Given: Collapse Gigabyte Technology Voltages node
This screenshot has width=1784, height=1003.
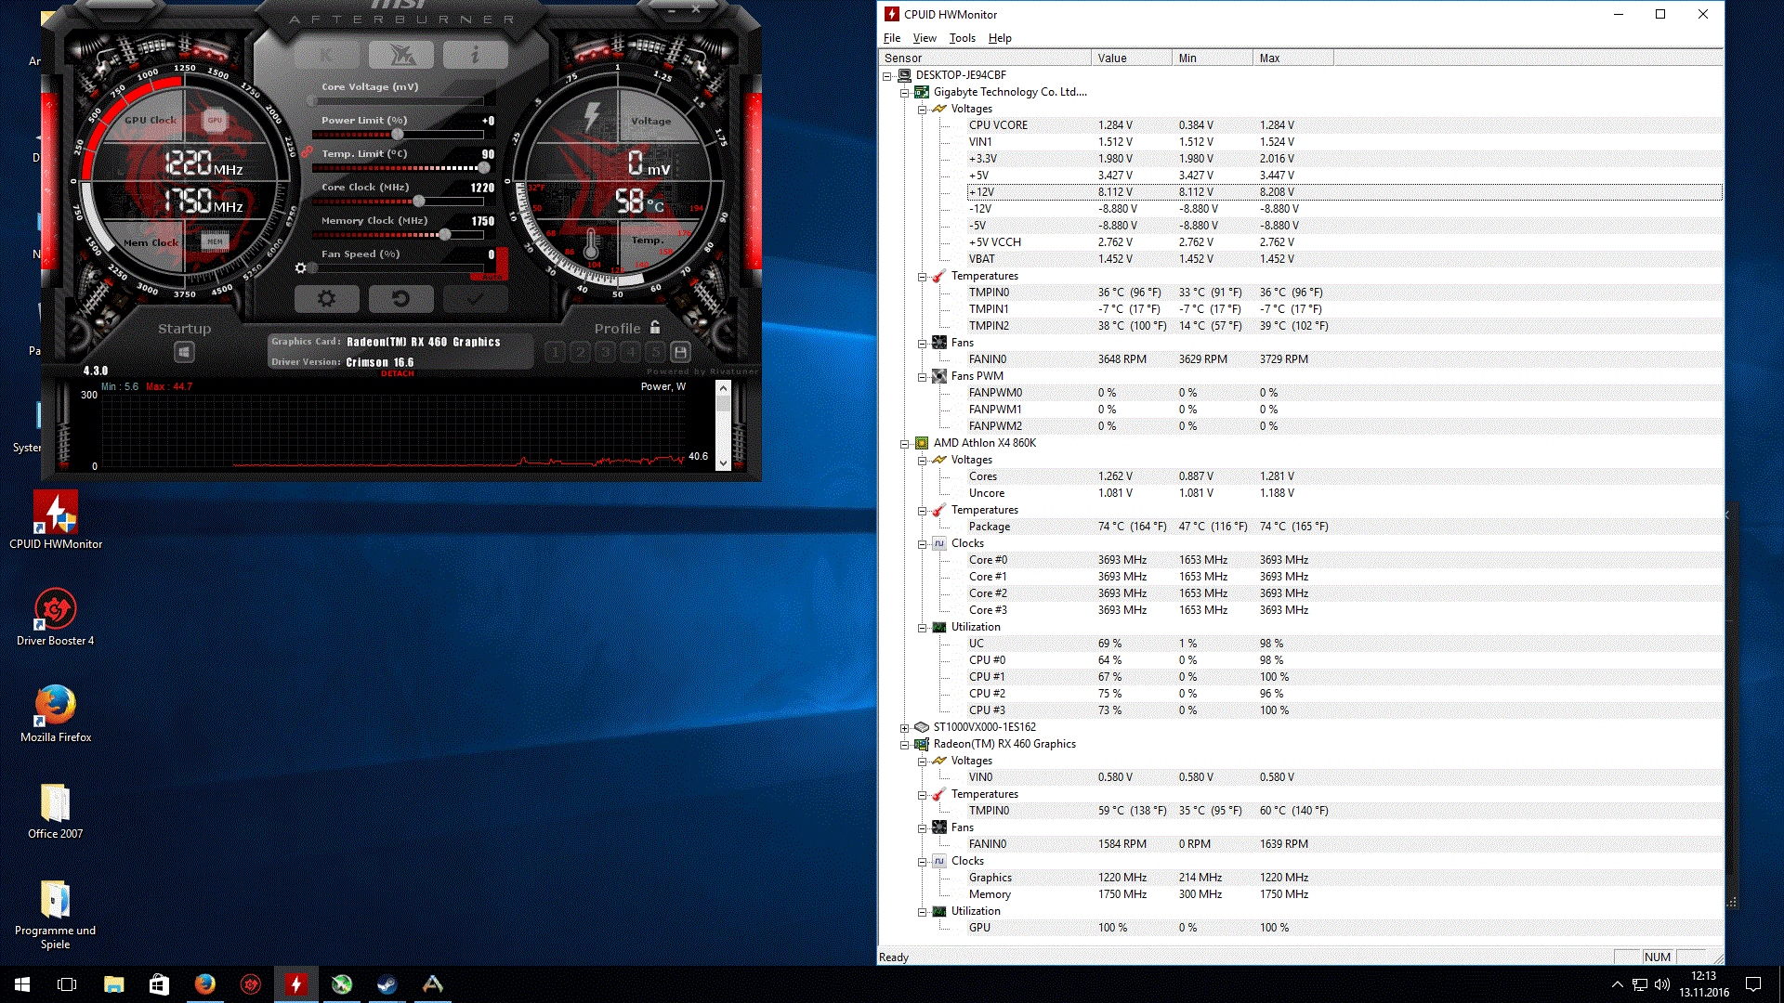Looking at the screenshot, I should (922, 110).
